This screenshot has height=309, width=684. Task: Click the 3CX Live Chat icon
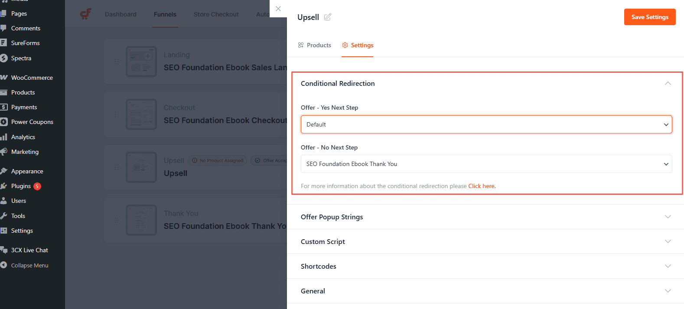tap(3, 250)
